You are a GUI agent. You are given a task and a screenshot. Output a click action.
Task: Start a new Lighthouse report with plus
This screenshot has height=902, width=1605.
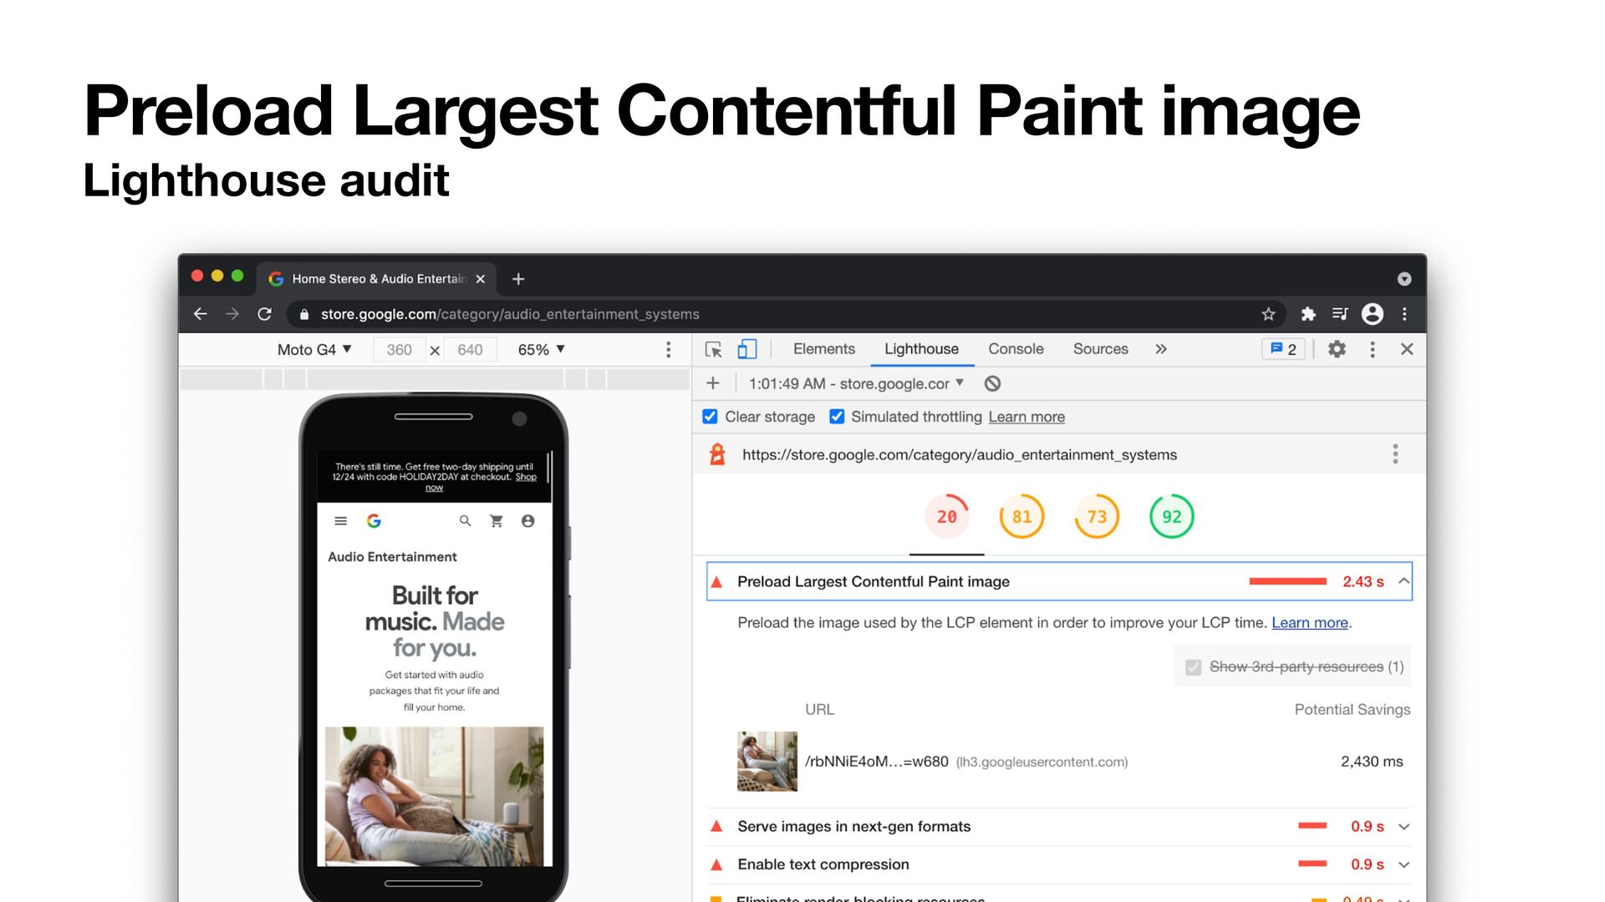(713, 383)
